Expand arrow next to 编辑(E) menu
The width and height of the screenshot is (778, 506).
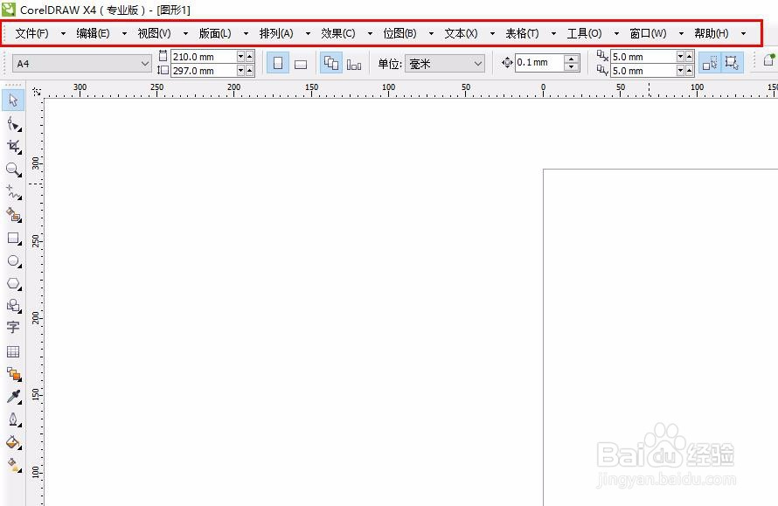point(124,34)
